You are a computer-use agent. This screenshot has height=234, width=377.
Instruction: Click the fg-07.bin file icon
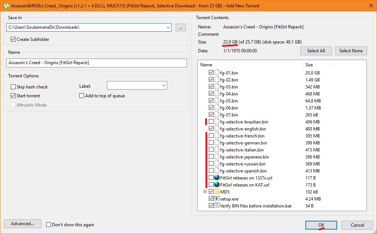click(217, 114)
